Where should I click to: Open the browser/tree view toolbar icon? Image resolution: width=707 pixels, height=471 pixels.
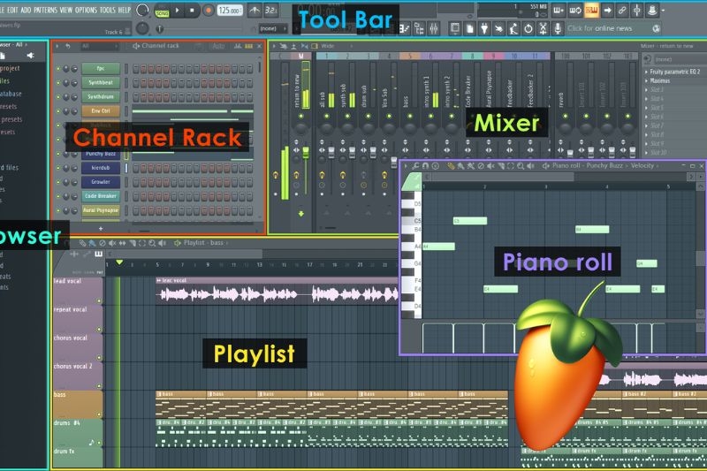click(419, 29)
